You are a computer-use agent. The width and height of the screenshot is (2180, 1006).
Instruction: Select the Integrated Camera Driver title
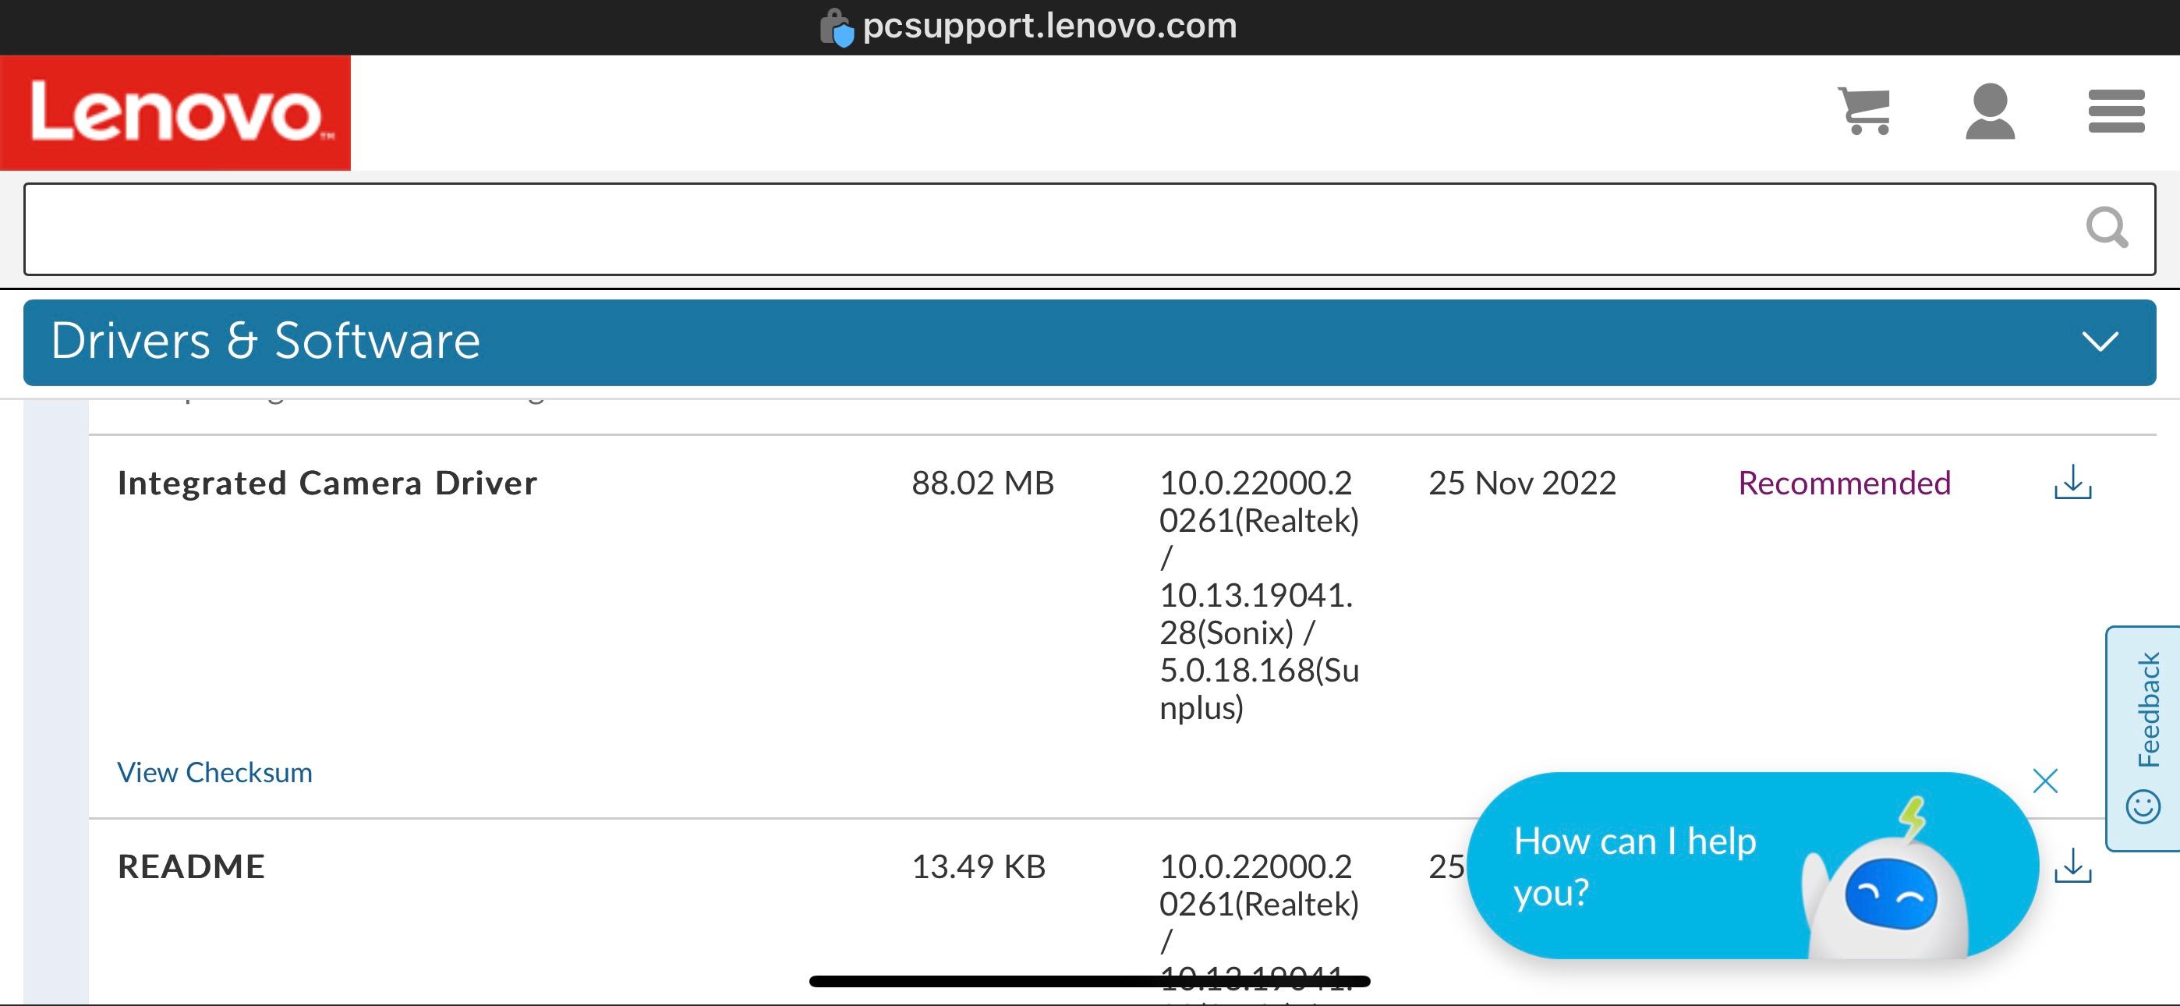(327, 483)
